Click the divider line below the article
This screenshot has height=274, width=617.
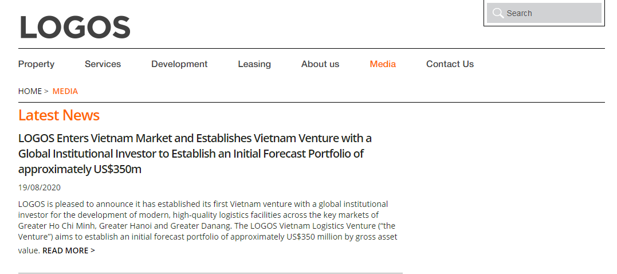(x=210, y=273)
